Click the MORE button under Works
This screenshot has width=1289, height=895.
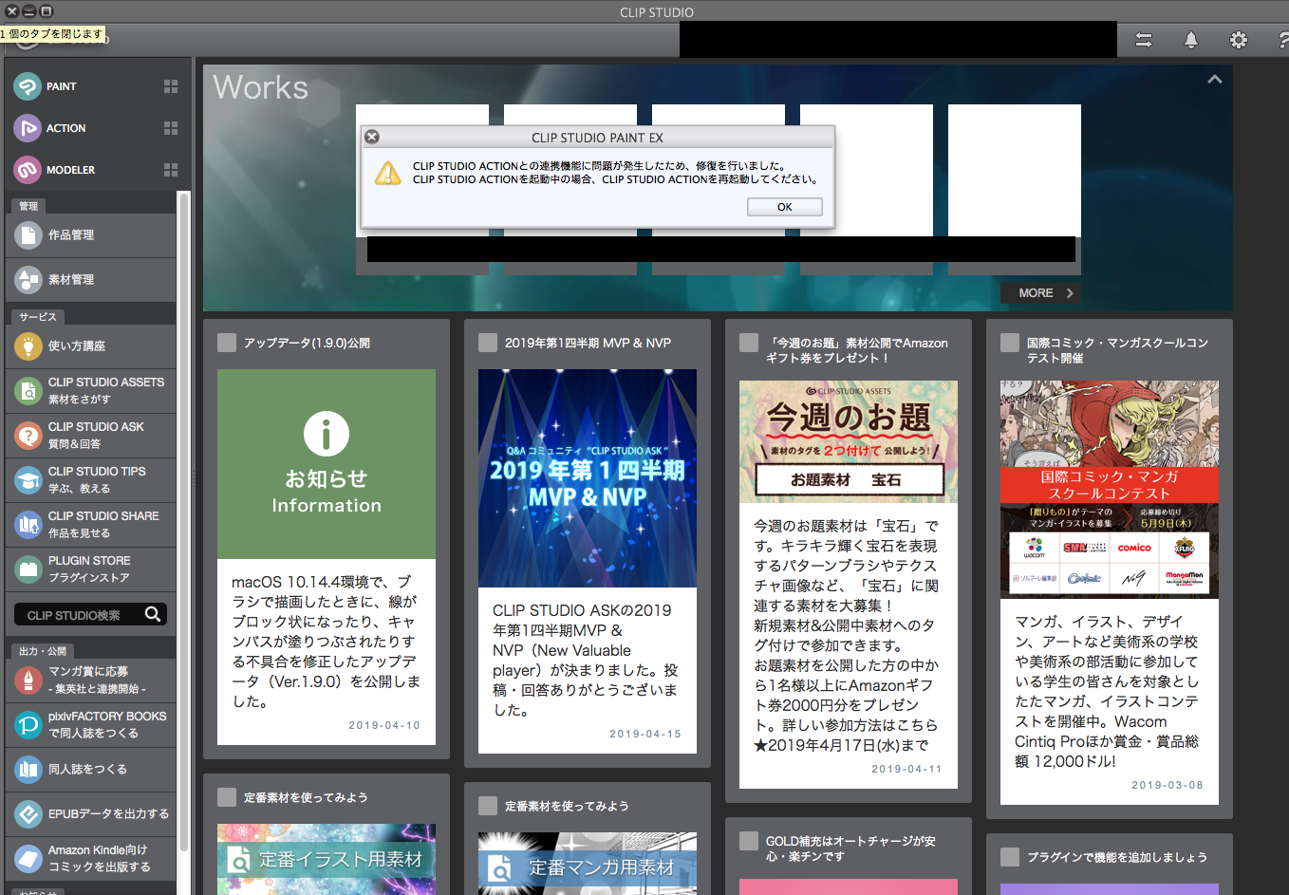click(x=1042, y=293)
